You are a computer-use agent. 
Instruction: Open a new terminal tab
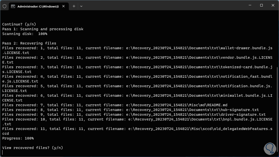point(74,6)
